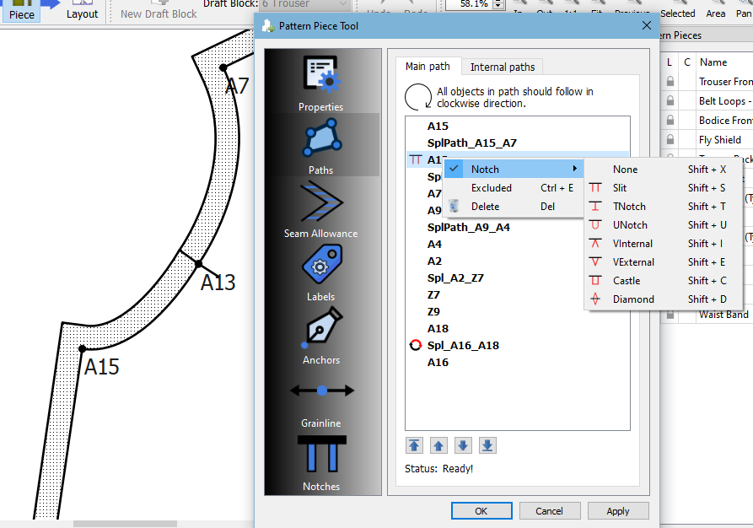
Task: Switch to the Internal paths tab
Action: pos(502,67)
